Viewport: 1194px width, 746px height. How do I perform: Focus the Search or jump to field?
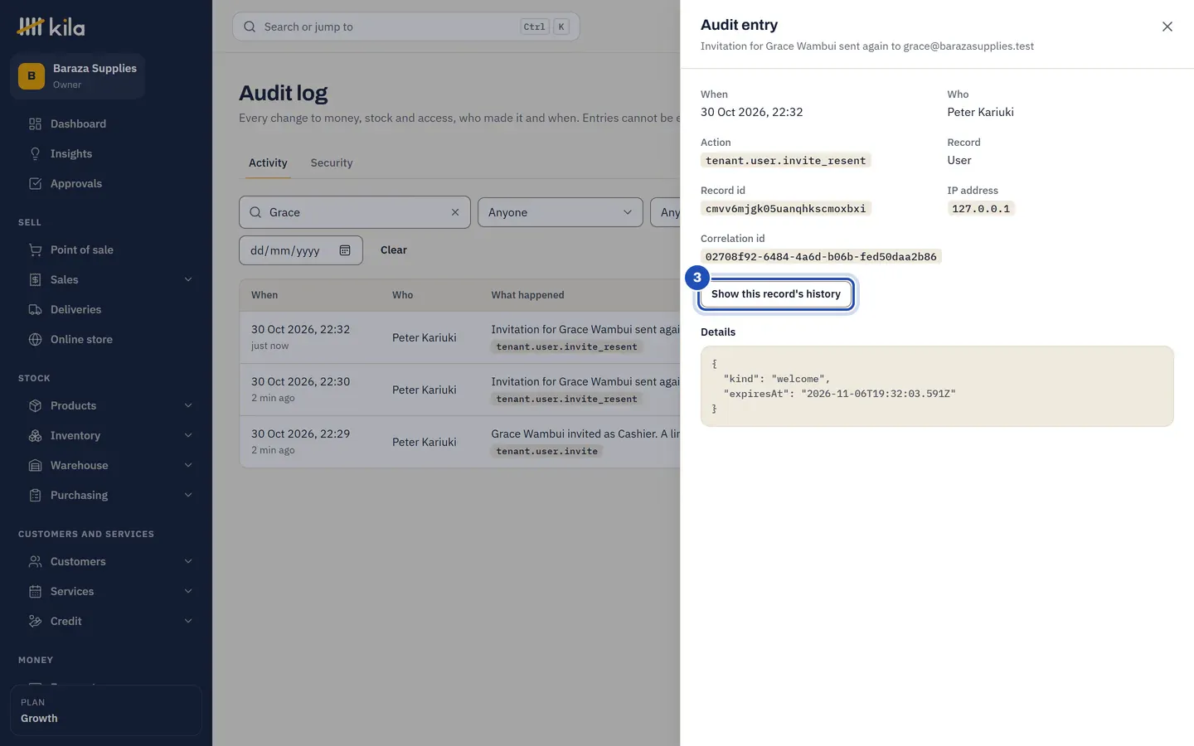[x=406, y=27]
